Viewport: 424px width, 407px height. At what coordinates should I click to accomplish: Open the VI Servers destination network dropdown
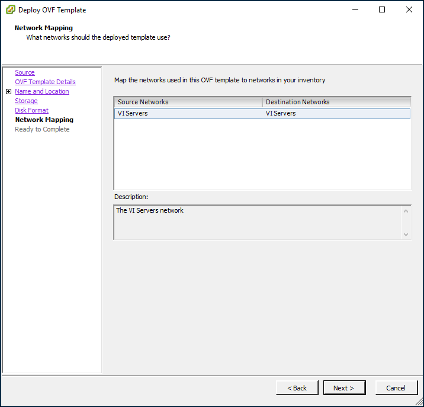(336, 113)
